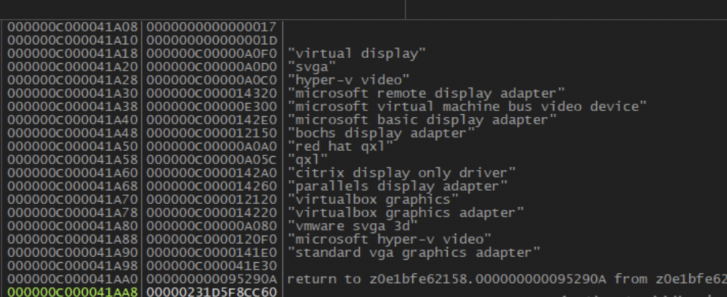This screenshot has height=297, width=727.
Task: Click return address value 000000000095290A
Action: tap(212, 280)
